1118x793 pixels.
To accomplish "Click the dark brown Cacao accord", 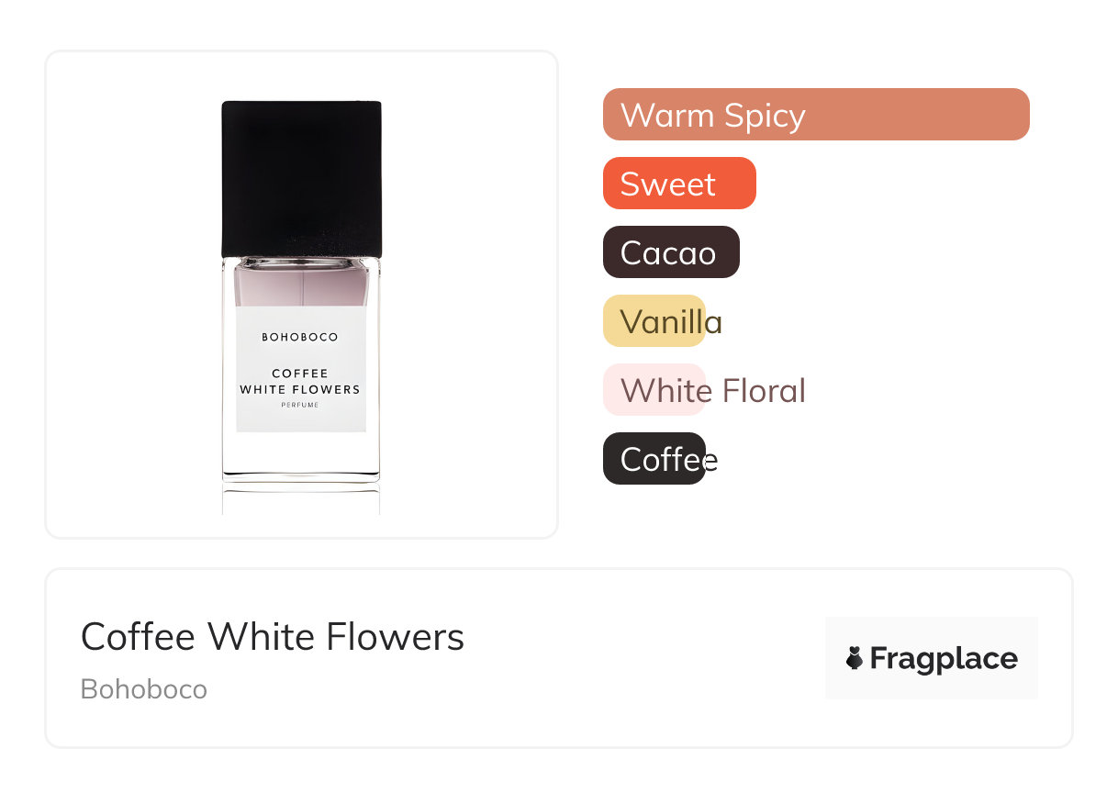I will [x=671, y=252].
